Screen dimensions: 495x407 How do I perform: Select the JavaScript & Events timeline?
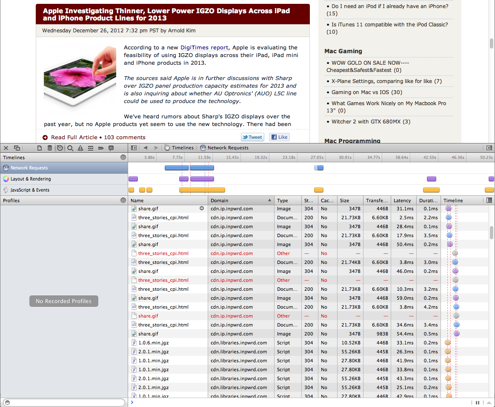click(x=64, y=190)
